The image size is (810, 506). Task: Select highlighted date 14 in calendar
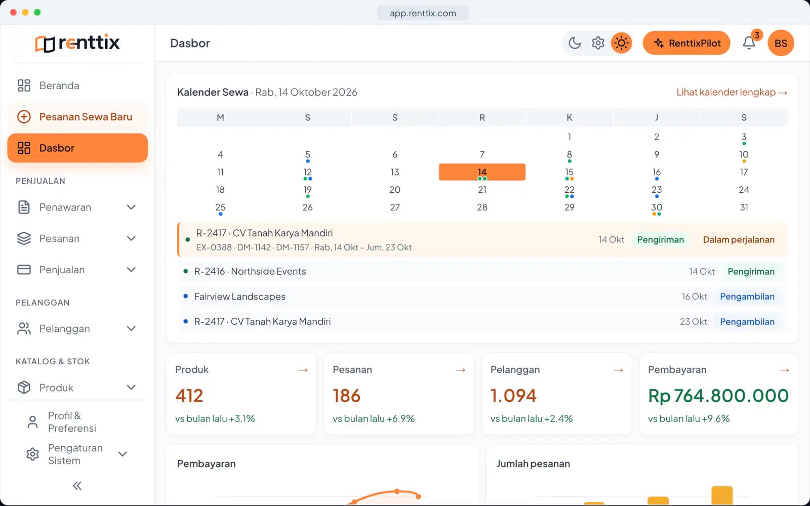pyautogui.click(x=482, y=172)
